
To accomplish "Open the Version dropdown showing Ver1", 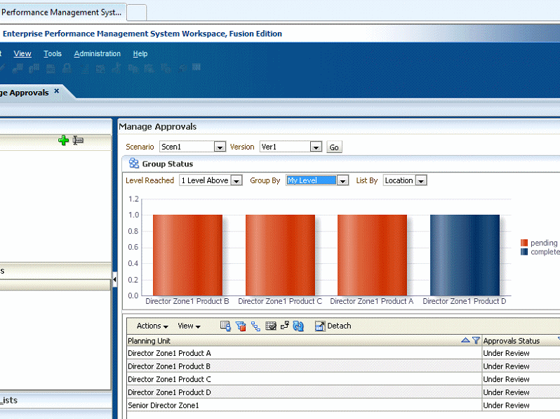I will coord(316,147).
